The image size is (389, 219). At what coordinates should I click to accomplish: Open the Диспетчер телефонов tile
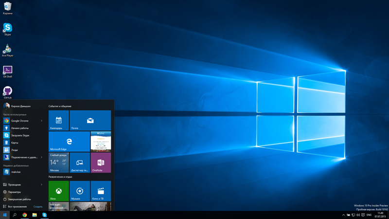pos(80,163)
